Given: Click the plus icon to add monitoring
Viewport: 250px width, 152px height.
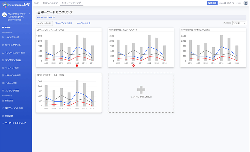Looking at the screenshot, I should 141,90.
